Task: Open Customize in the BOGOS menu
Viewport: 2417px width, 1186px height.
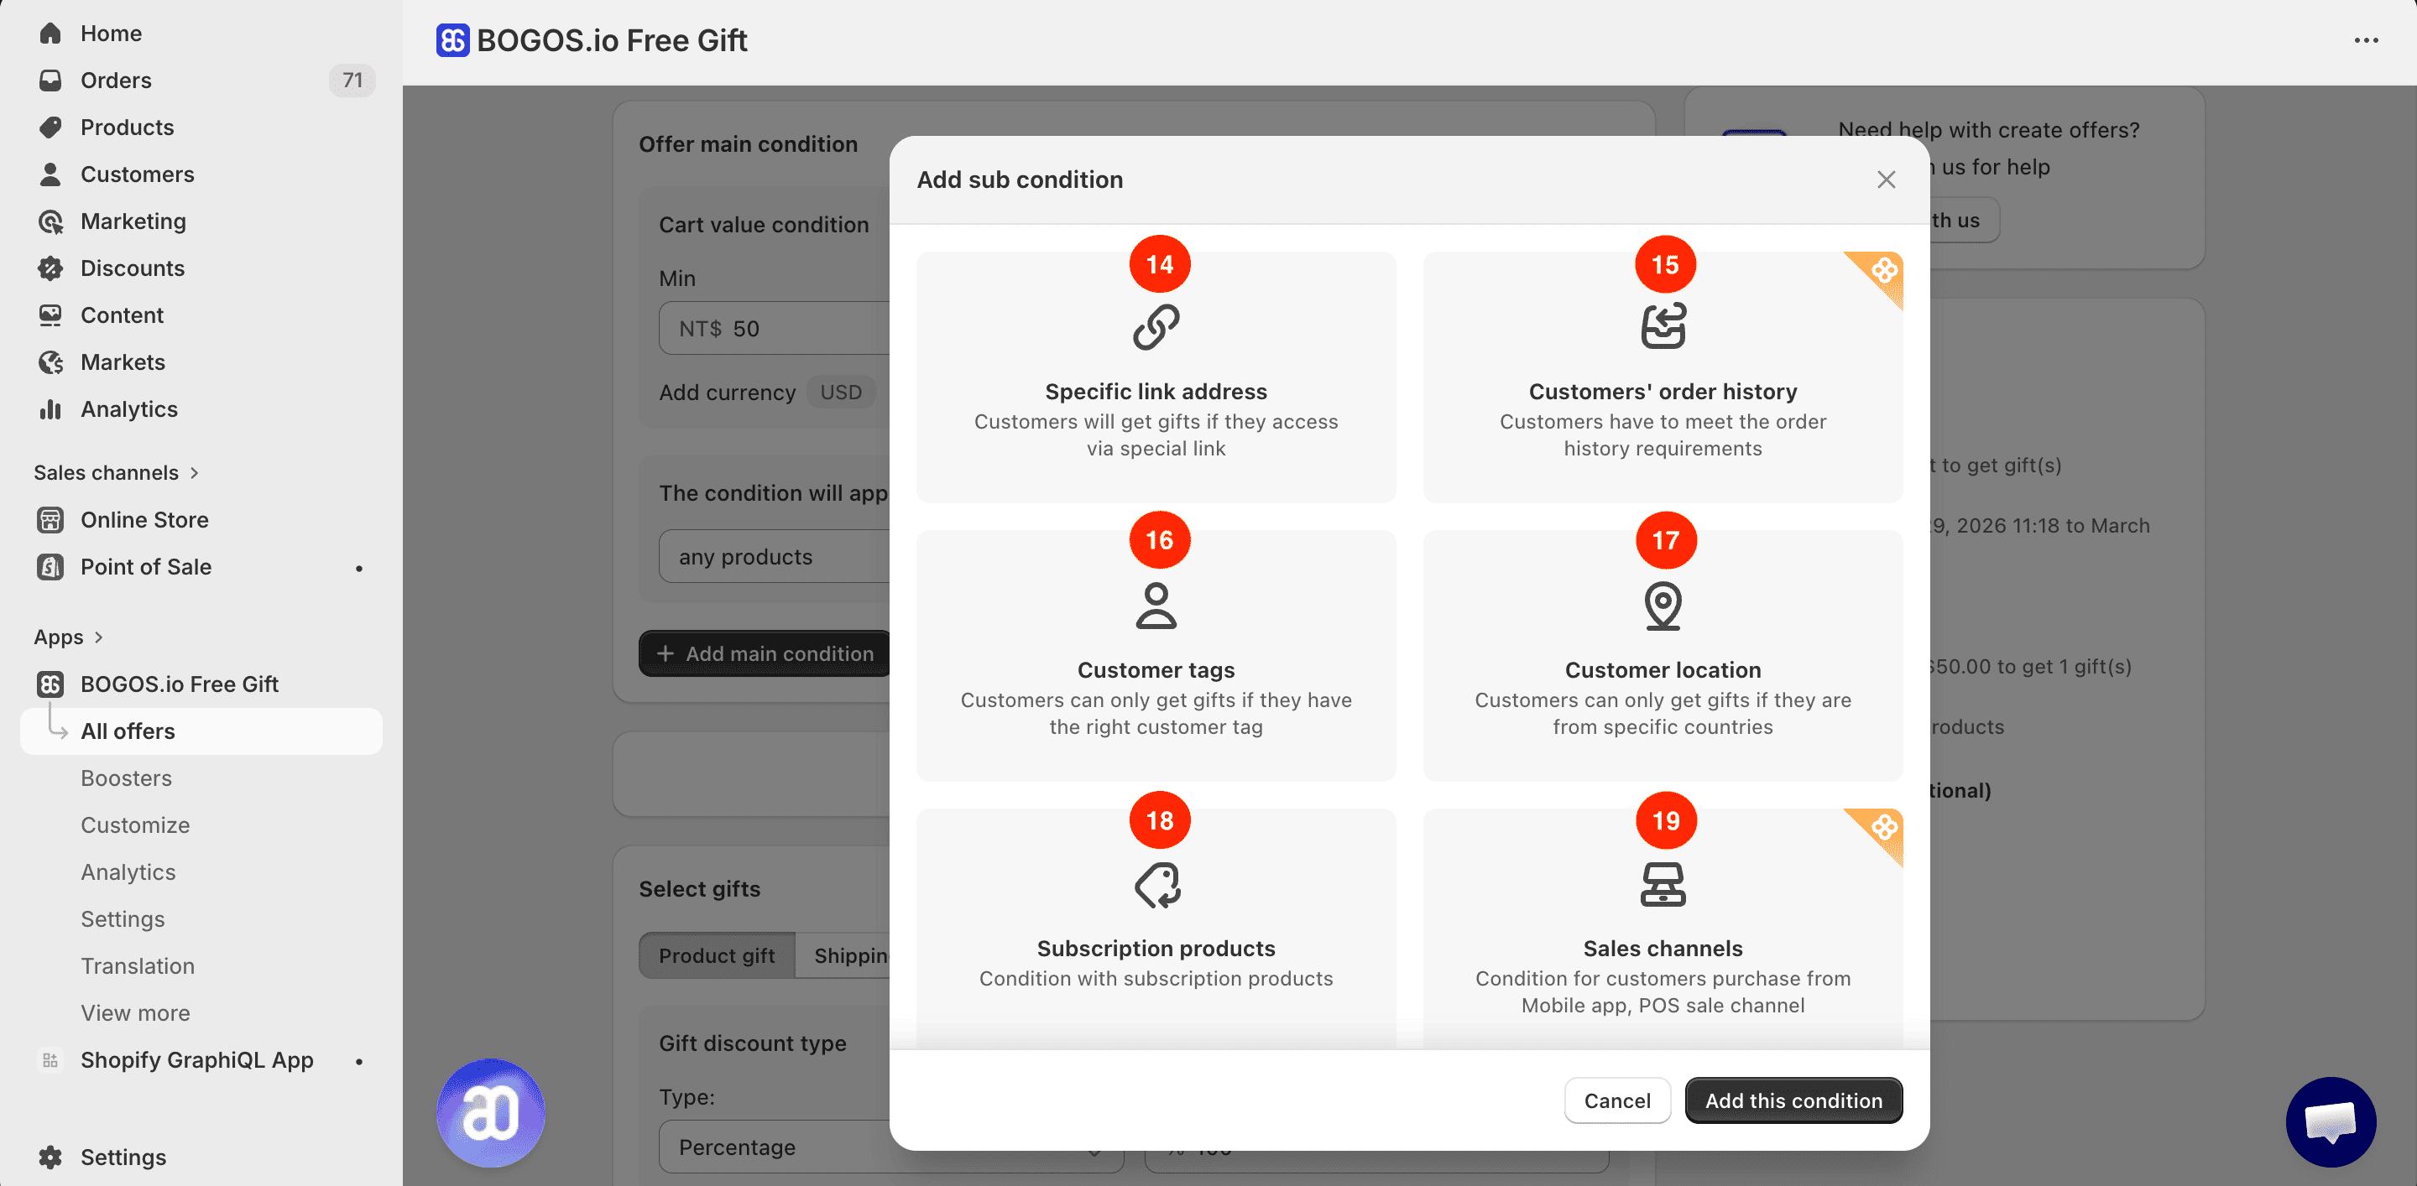Action: pyautogui.click(x=135, y=824)
